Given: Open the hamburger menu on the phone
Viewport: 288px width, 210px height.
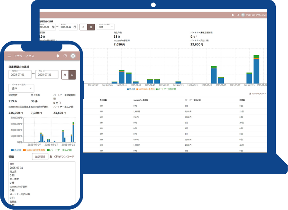Looking at the screenshot, I should [10, 56].
